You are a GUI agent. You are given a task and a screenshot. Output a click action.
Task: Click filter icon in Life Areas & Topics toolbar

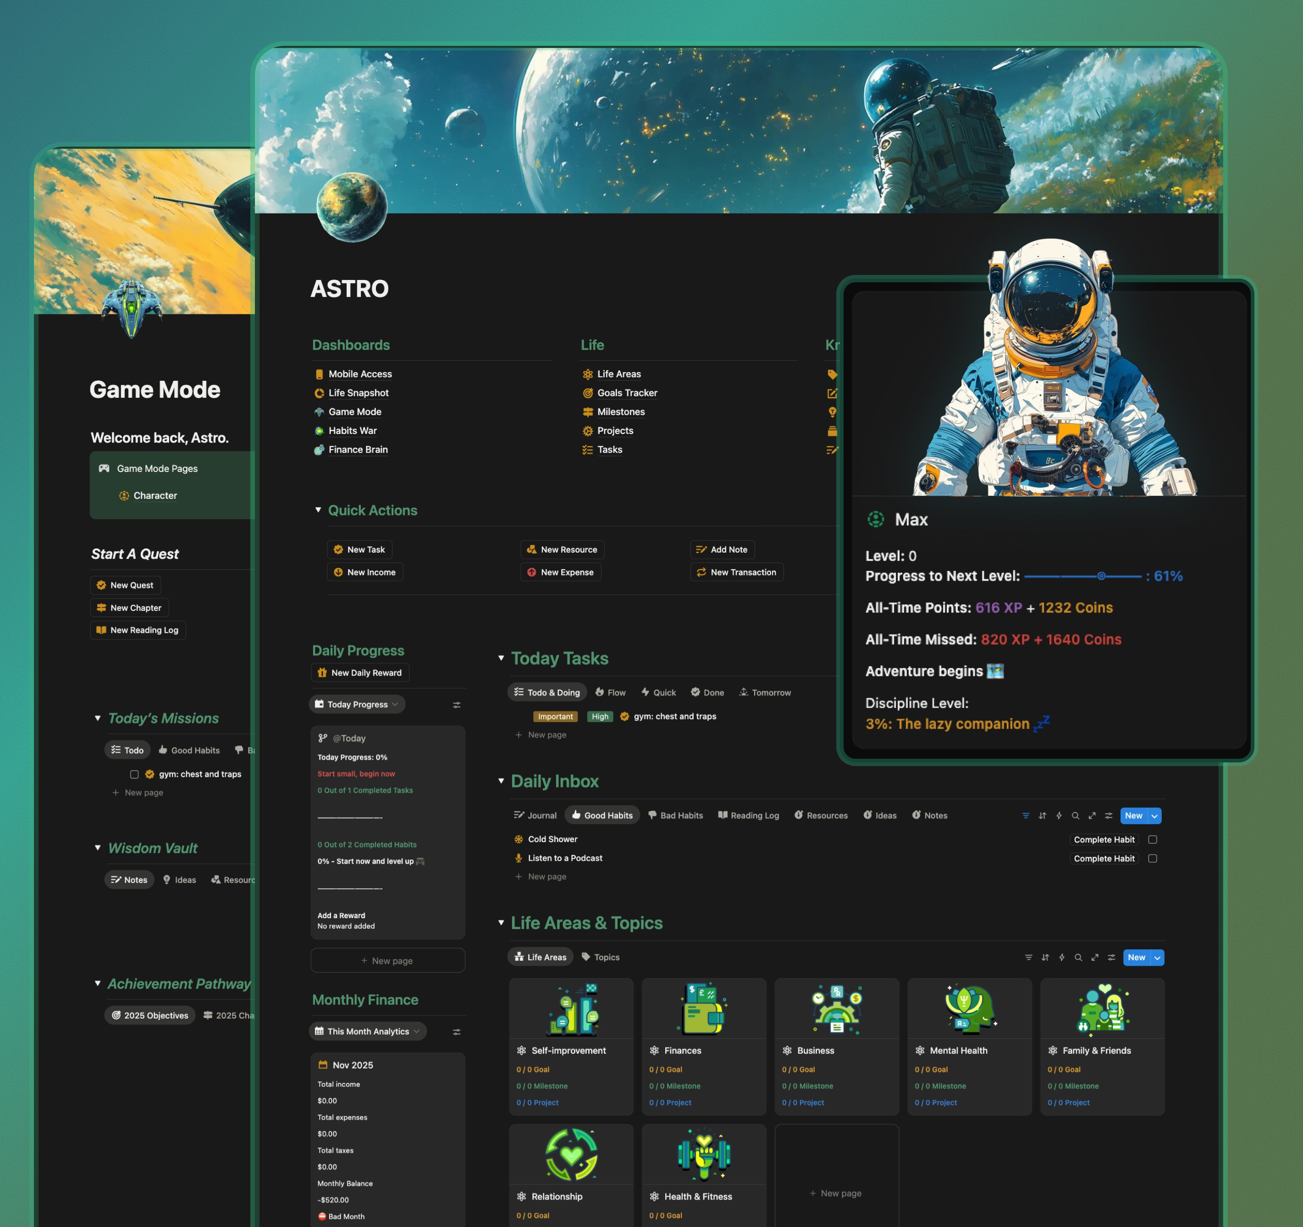(x=1028, y=957)
